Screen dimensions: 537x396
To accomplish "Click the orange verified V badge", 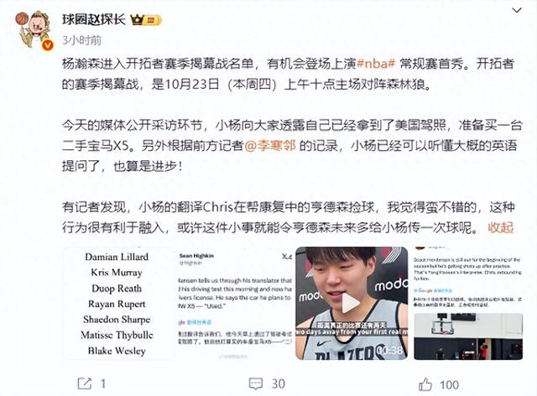I will [x=47, y=44].
